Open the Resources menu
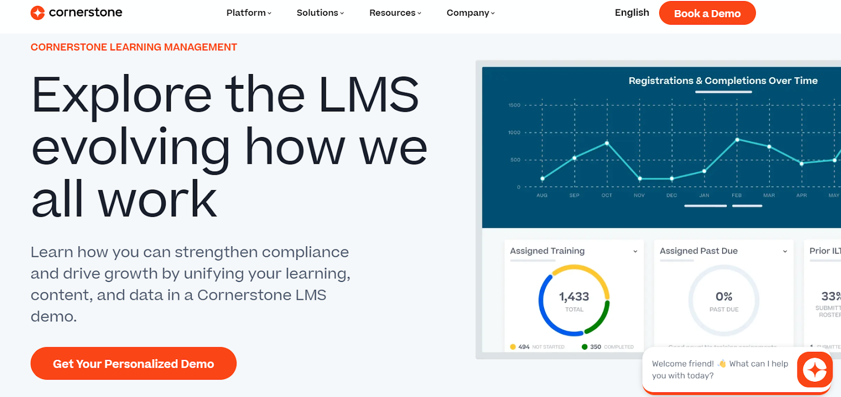841x397 pixels. (395, 13)
